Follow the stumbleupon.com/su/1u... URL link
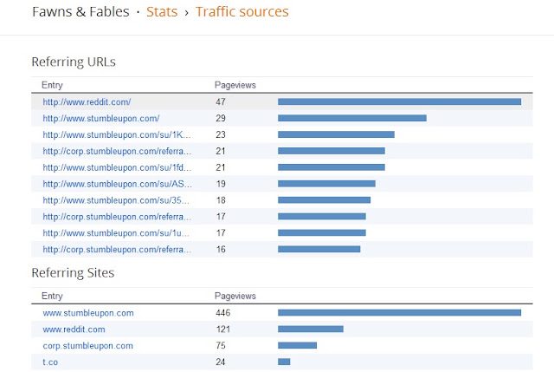The image size is (554, 372). pyautogui.click(x=116, y=233)
